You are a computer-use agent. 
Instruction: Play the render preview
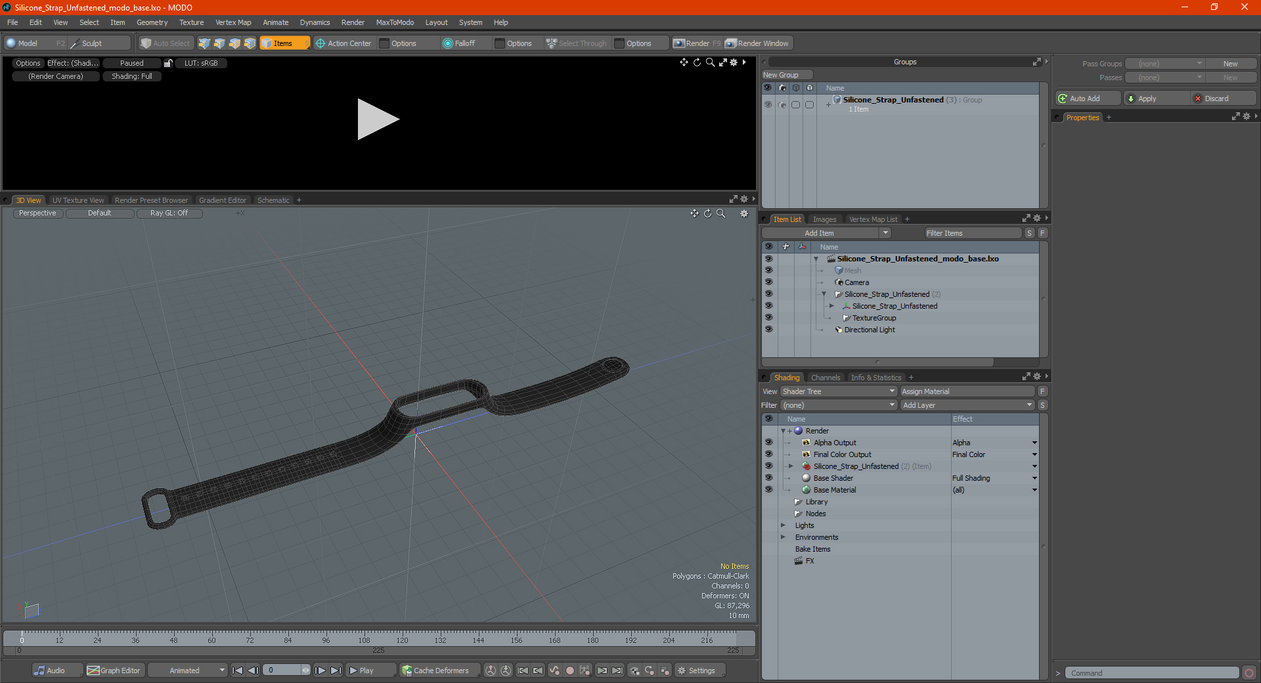coord(377,119)
